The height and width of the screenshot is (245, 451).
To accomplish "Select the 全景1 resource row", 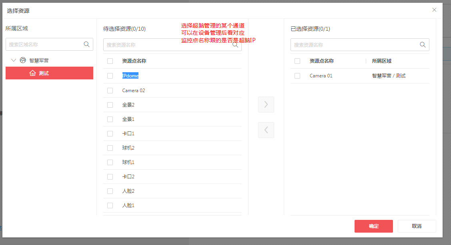I will (x=128, y=119).
